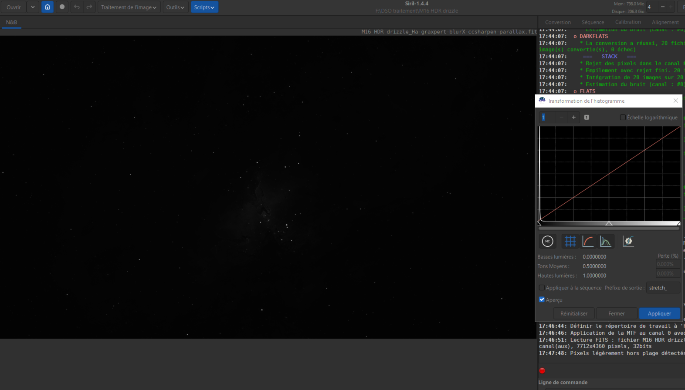Click the red status indicator dot
Image resolution: width=685 pixels, height=390 pixels.
(x=542, y=370)
